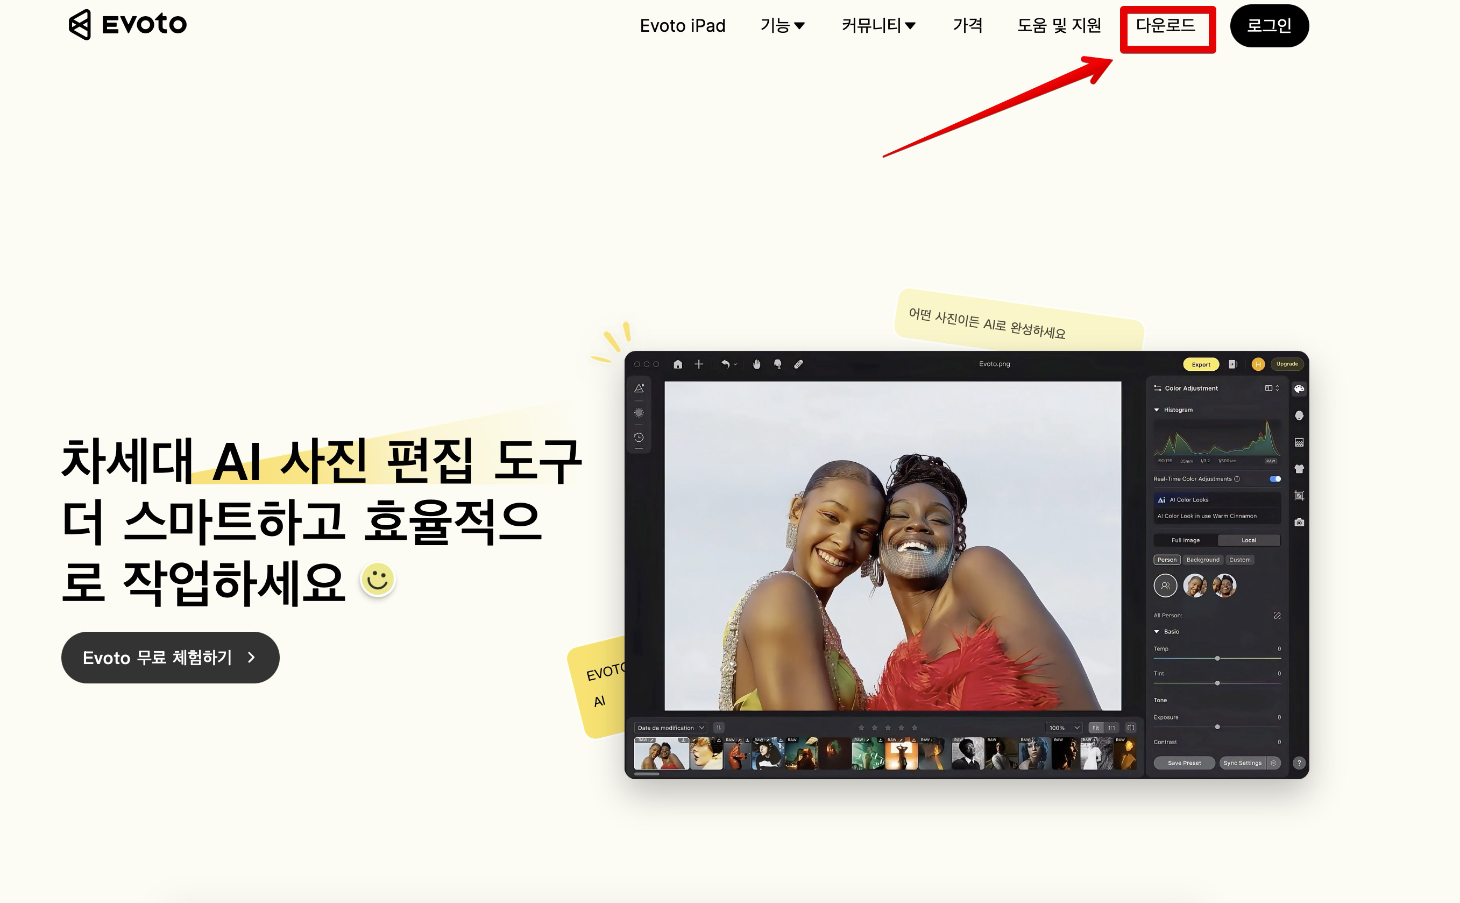Select the hand pan tool icon

pos(756,364)
